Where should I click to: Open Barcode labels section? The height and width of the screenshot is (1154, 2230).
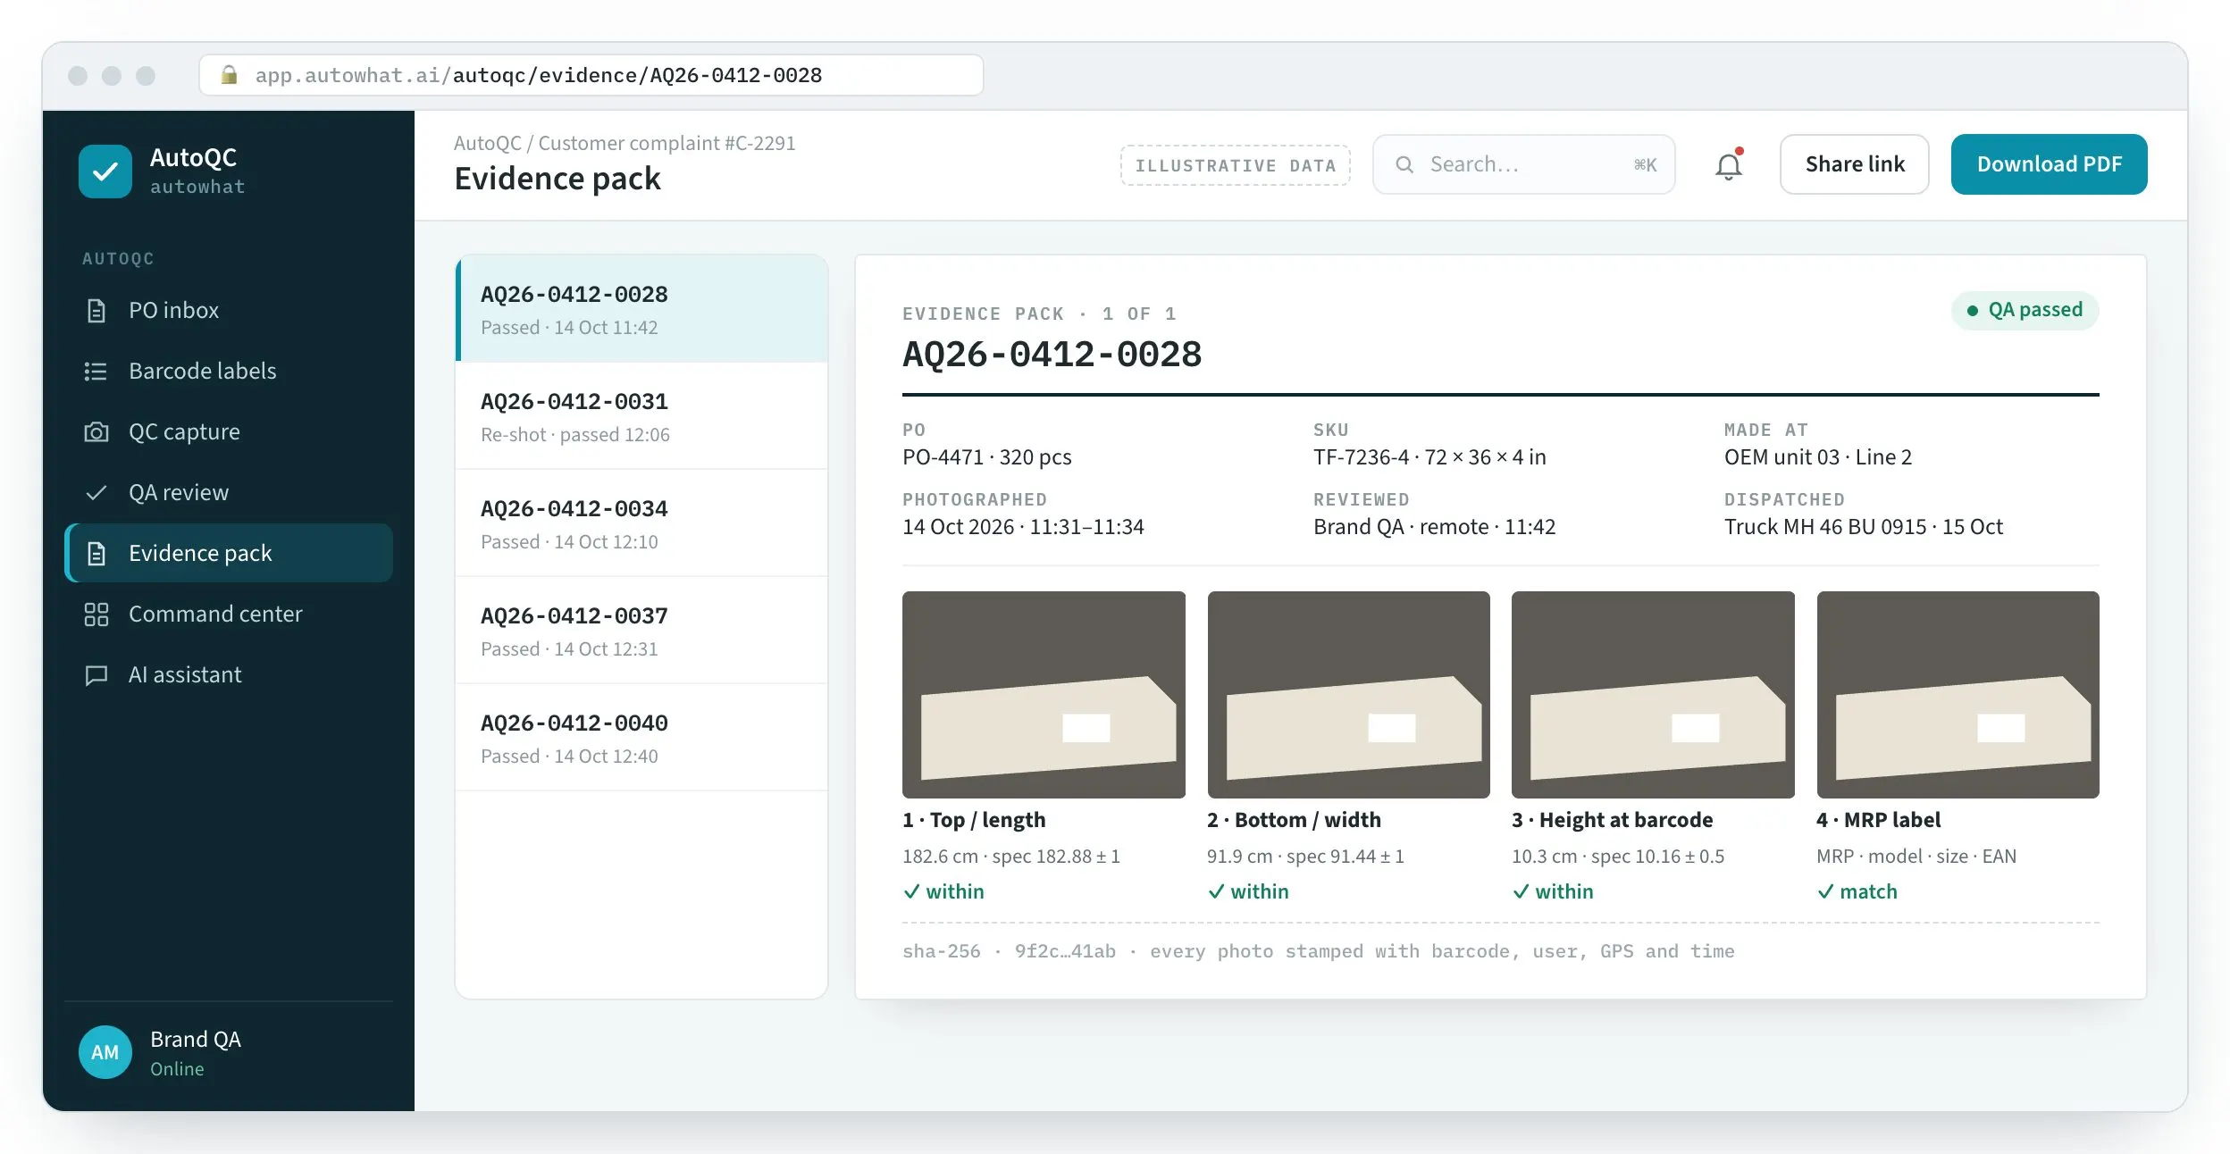coord(229,372)
